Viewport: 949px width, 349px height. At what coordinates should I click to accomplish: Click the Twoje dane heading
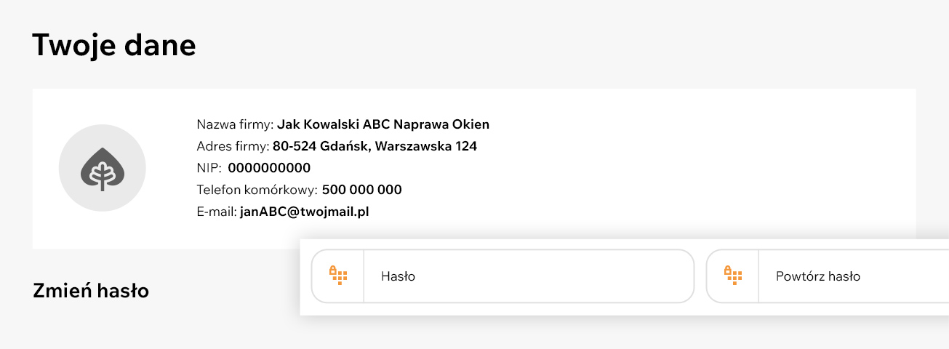coord(114,45)
